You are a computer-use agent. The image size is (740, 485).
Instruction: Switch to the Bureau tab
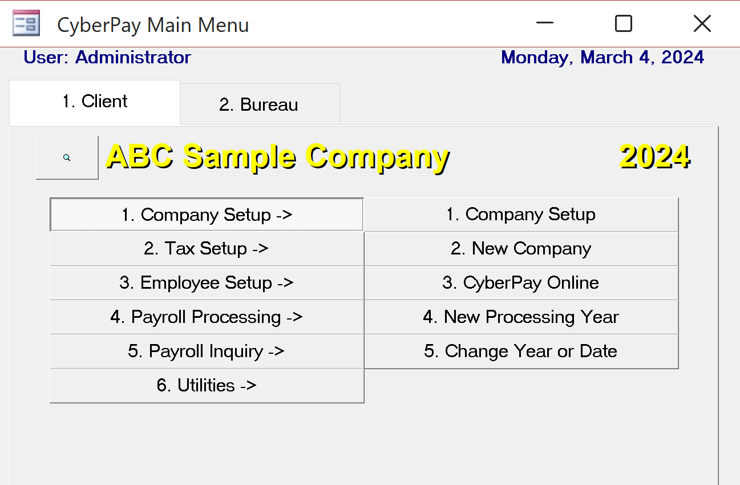pyautogui.click(x=260, y=104)
